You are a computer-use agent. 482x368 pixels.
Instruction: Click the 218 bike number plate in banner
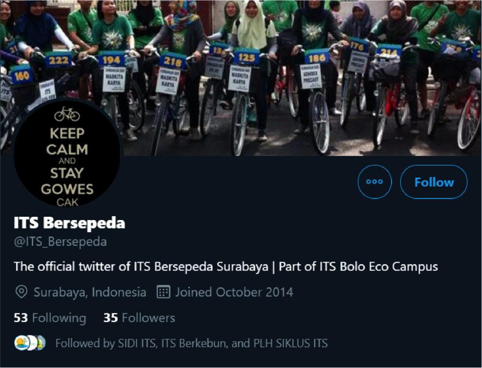click(x=173, y=62)
